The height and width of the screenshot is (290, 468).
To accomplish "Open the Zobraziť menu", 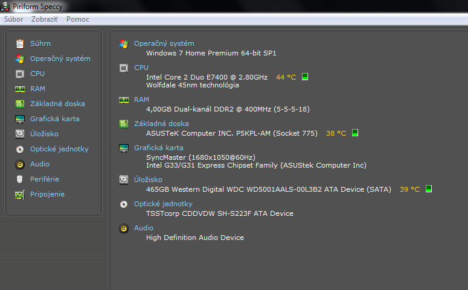I will (x=45, y=19).
